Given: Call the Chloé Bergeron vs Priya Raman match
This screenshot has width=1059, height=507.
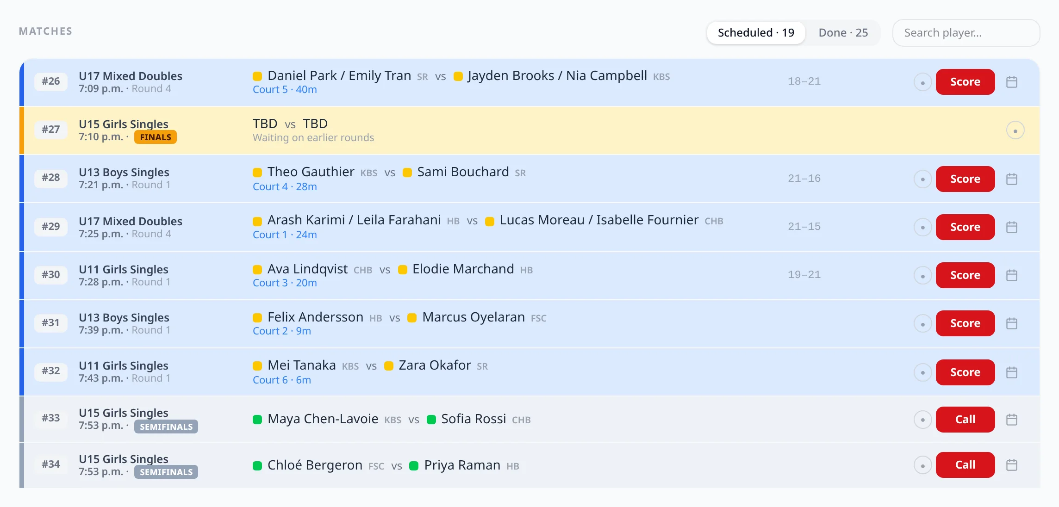Looking at the screenshot, I should click(x=965, y=465).
